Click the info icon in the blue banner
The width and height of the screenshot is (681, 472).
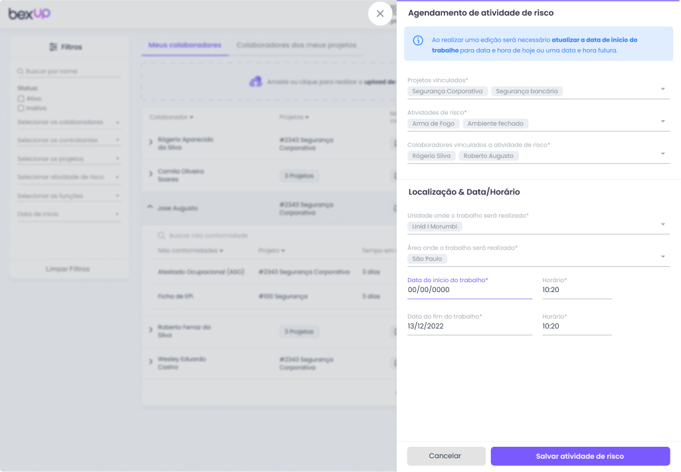click(417, 40)
